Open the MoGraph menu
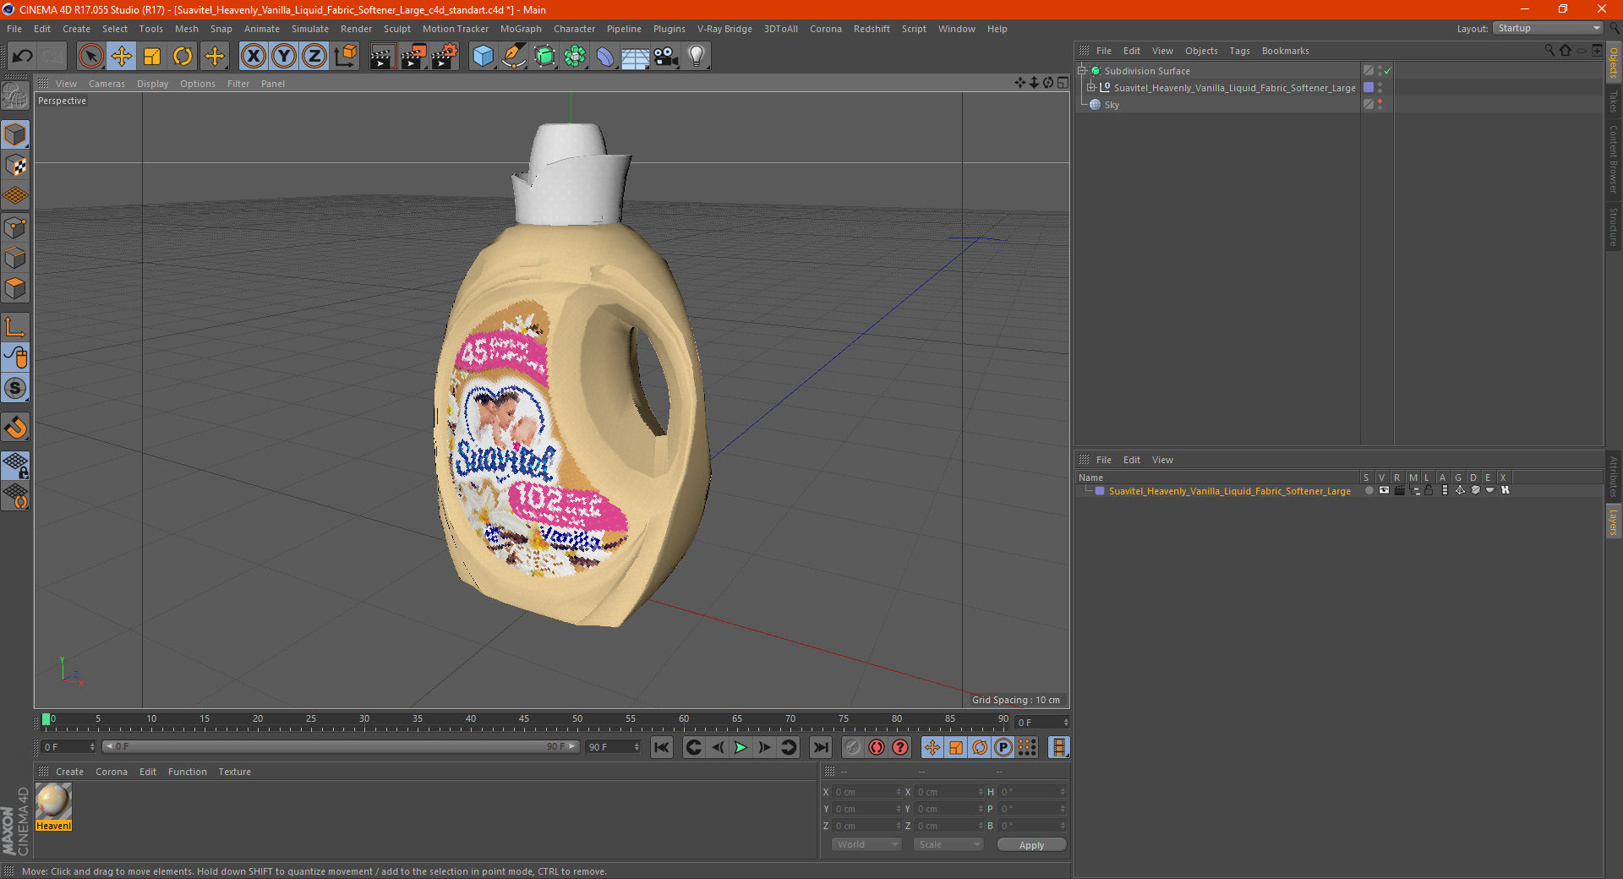Viewport: 1623px width, 879px height. click(x=521, y=29)
